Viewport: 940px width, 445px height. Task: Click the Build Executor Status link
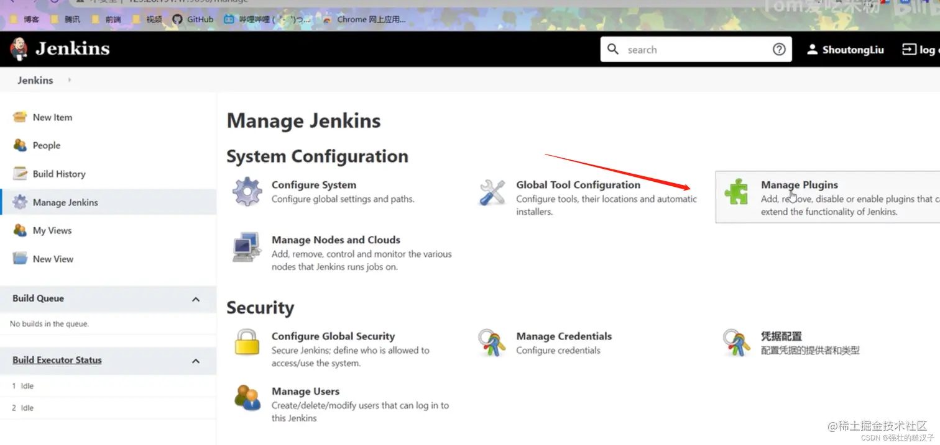[x=57, y=360]
